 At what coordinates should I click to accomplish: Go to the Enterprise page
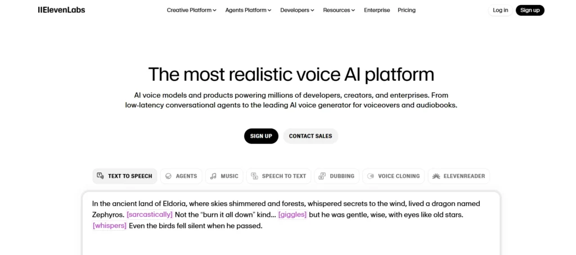377,10
